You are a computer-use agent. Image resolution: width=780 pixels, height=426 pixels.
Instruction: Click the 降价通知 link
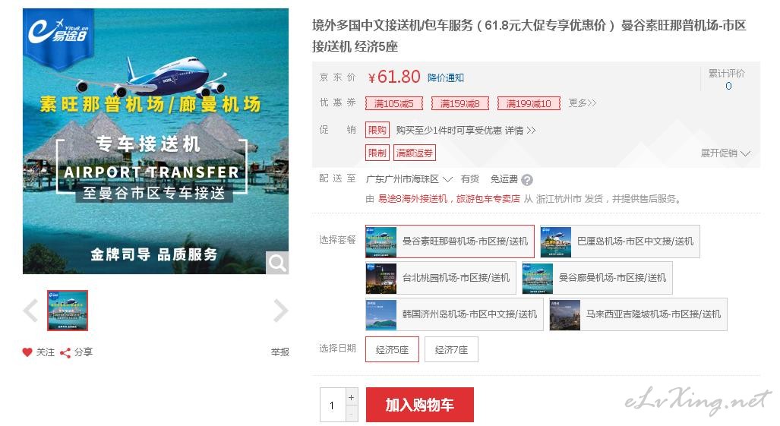click(x=445, y=77)
